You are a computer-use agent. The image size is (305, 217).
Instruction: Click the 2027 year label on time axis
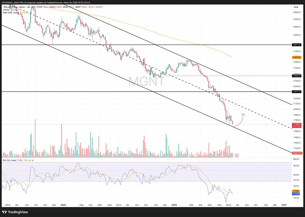tap(284, 205)
